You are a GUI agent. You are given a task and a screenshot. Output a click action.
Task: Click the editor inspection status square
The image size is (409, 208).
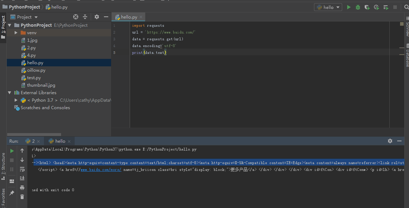pyautogui.click(x=402, y=24)
